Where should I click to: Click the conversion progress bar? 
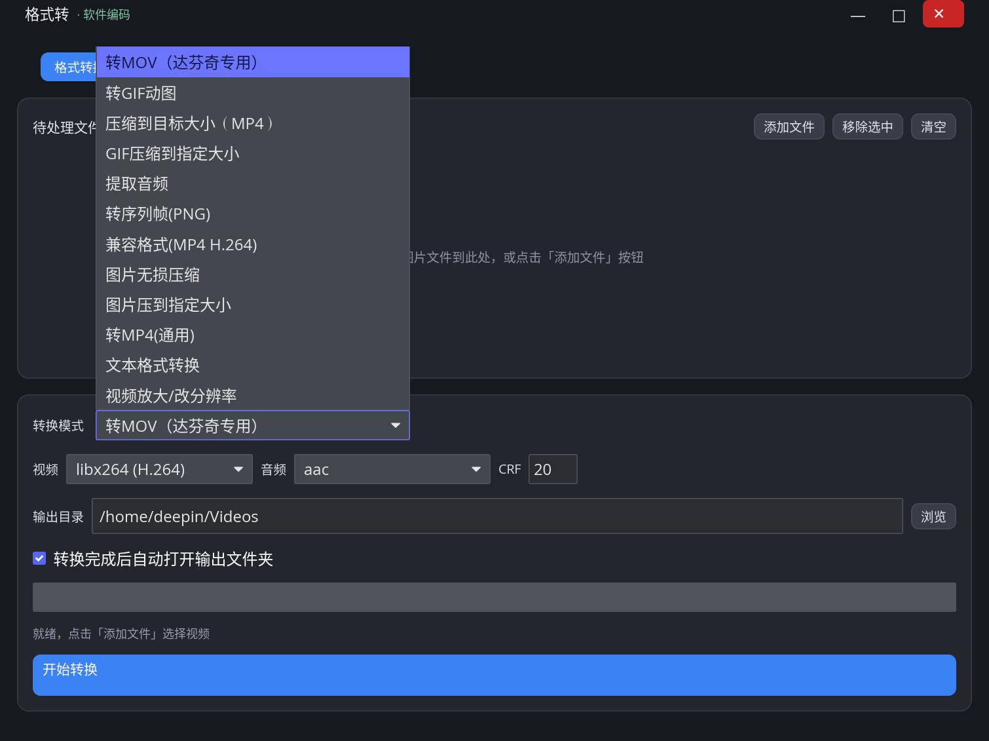pos(494,597)
